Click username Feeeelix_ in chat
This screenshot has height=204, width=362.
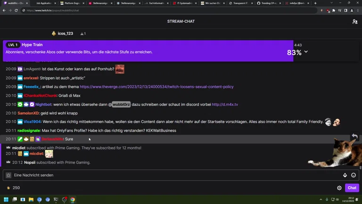tap(32, 87)
